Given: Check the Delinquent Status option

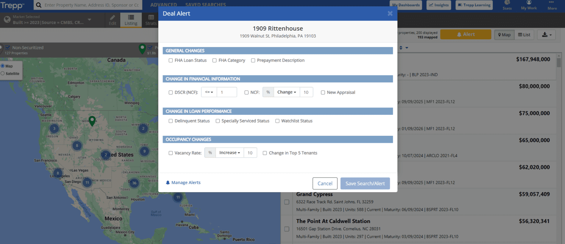Looking at the screenshot, I should pyautogui.click(x=171, y=121).
